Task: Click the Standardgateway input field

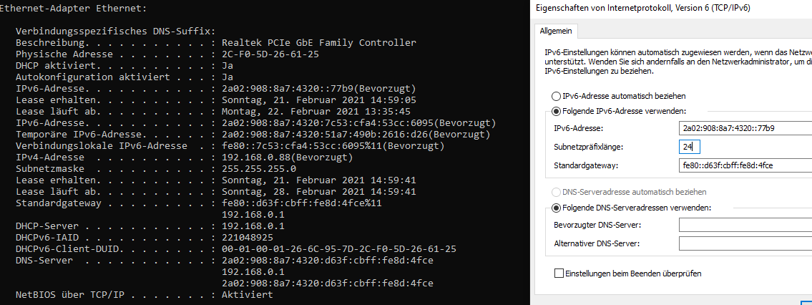Action: [745, 165]
